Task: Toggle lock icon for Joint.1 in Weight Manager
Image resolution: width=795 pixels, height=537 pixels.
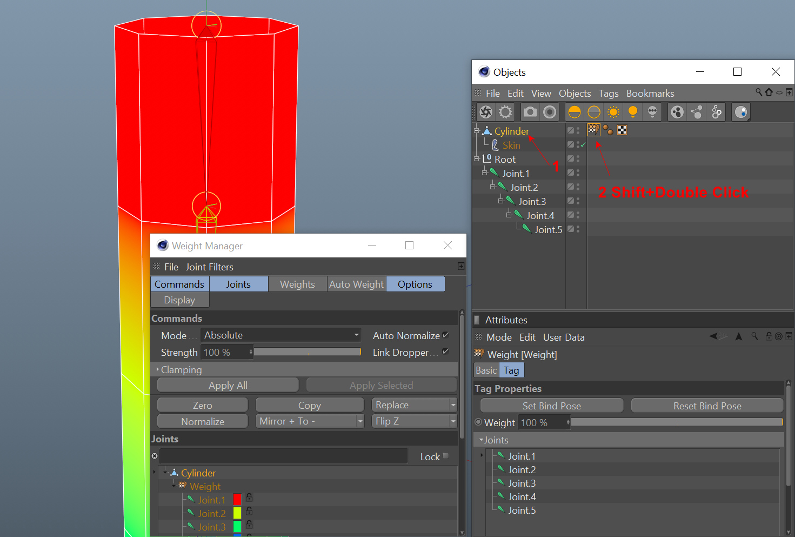Action: click(249, 498)
